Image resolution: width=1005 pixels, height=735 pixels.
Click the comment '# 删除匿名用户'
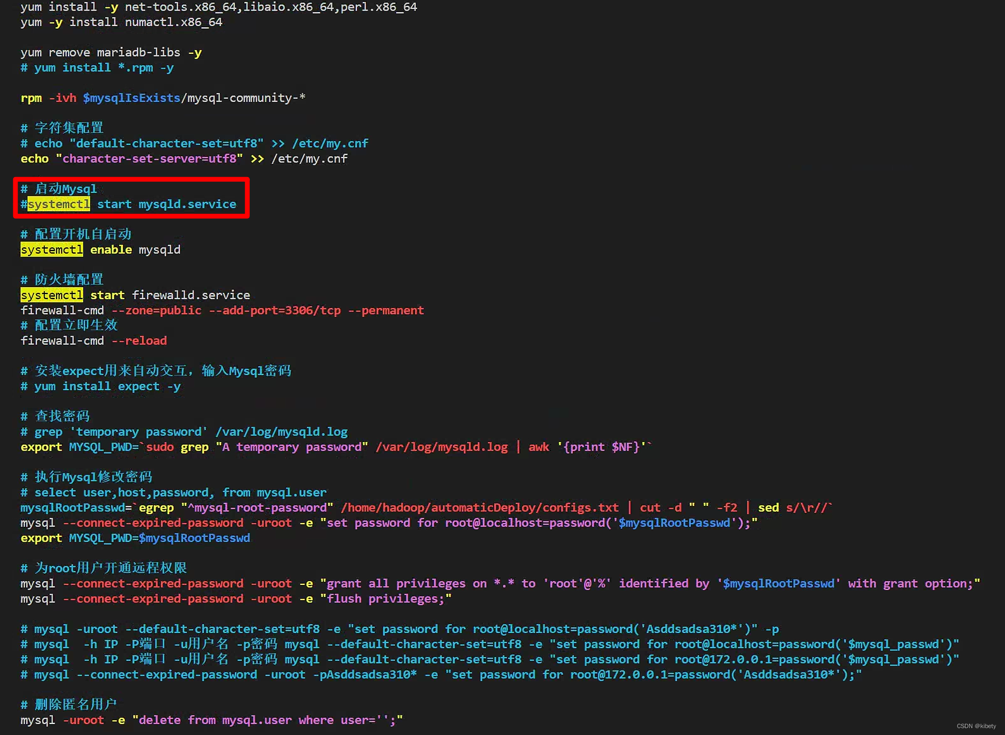click(x=69, y=704)
